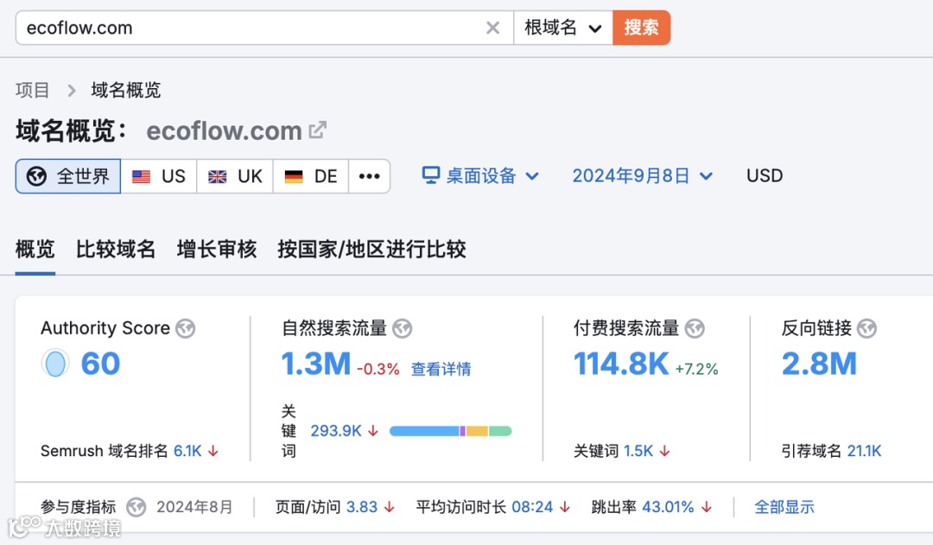Viewport: 933px width, 545px height.
Task: Click inside the domain search input field
Action: point(242,27)
